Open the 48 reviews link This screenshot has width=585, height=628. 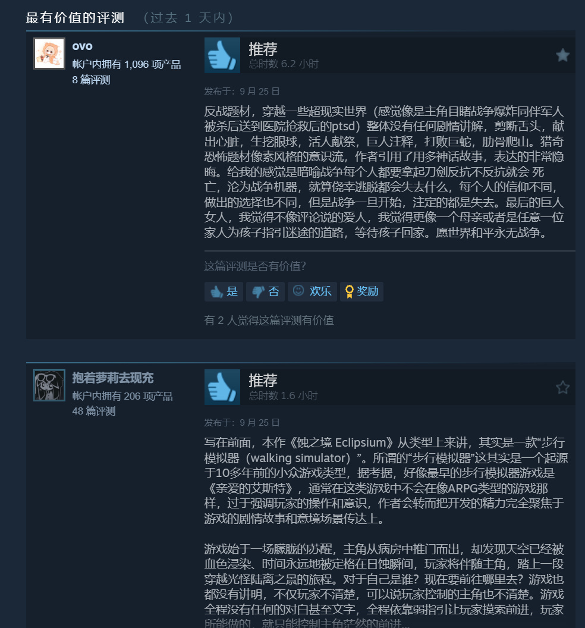click(x=94, y=411)
